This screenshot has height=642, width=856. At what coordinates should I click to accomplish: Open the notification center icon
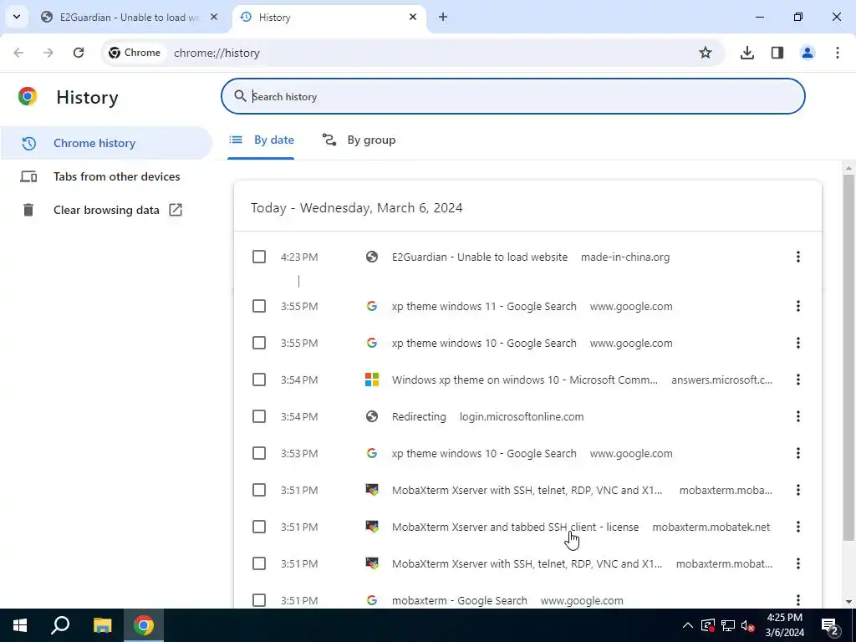coord(830,625)
